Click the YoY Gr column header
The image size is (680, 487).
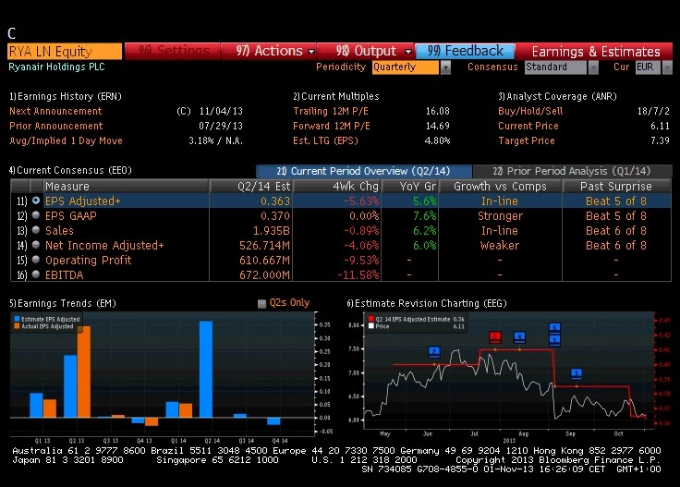pyautogui.click(x=410, y=186)
